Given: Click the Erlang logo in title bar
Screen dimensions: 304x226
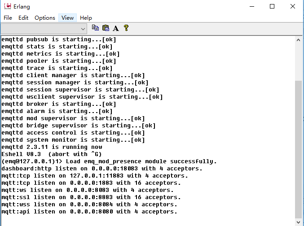Looking at the screenshot, I should [x=8, y=6].
